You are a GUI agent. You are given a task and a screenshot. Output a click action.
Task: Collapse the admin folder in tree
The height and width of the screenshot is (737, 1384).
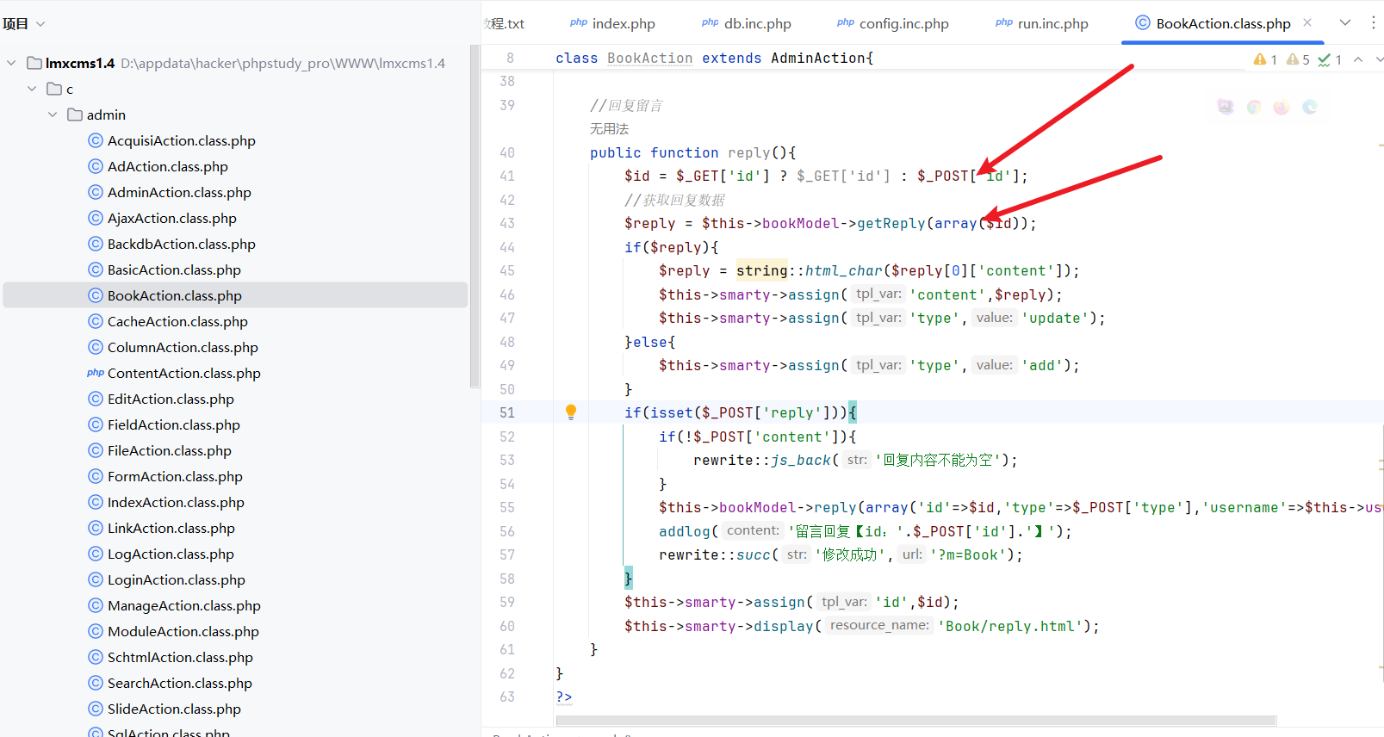[53, 115]
